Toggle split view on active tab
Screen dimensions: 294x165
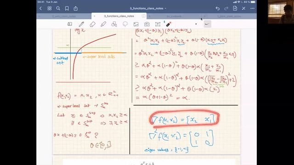(143, 16)
